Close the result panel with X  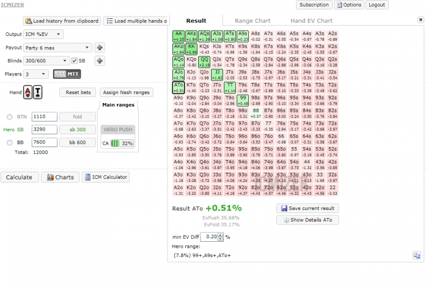click(421, 20)
